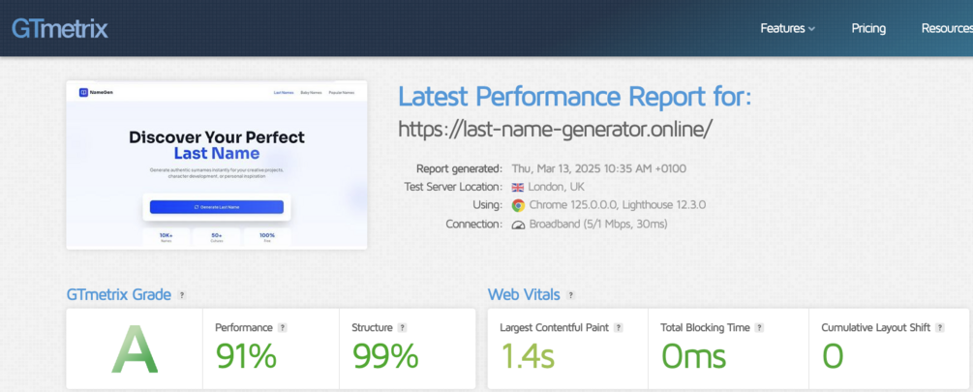
Task: Expand the Features menu
Action: pos(787,28)
